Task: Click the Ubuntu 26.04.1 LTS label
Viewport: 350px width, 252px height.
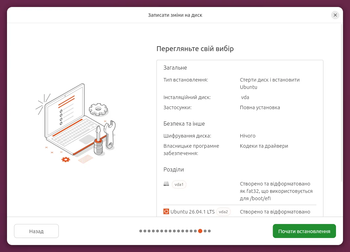Action: tap(192, 212)
